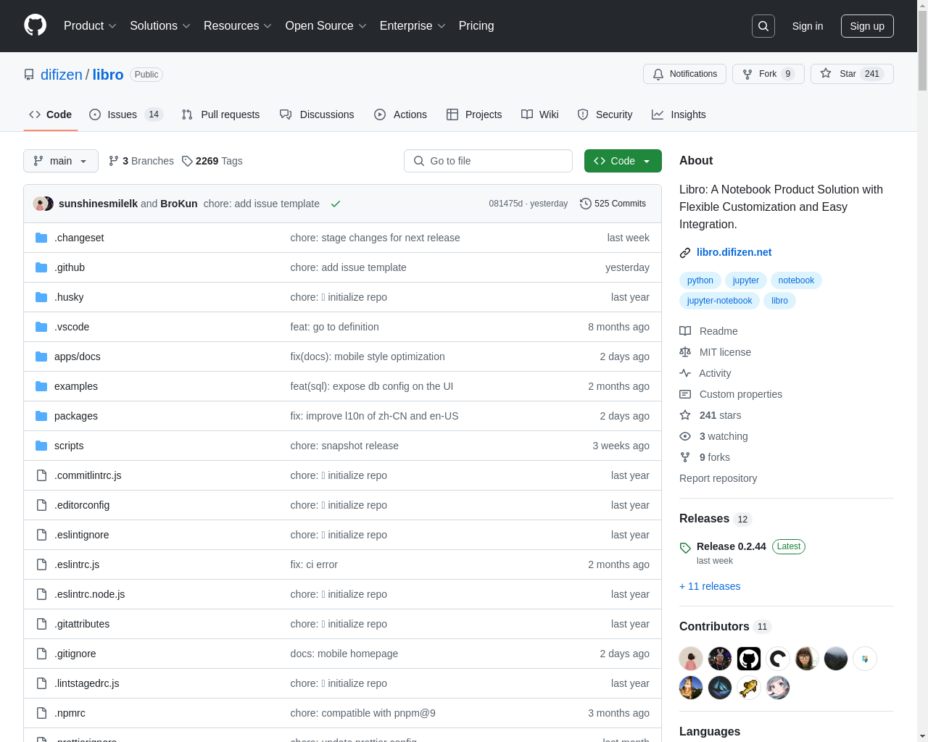This screenshot has height=742, width=928.
Task: Switch to the Actions tab
Action: click(x=400, y=114)
